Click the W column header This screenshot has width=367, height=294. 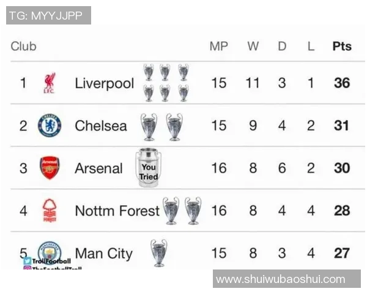click(x=253, y=46)
